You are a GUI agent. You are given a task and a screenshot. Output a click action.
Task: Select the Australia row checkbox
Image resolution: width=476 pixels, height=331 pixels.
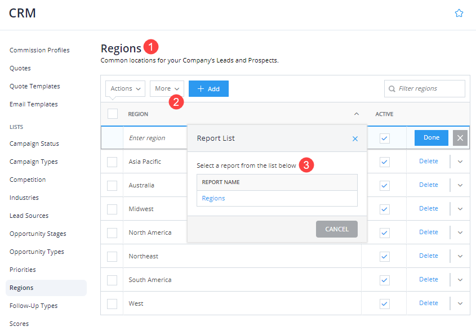[112, 185]
